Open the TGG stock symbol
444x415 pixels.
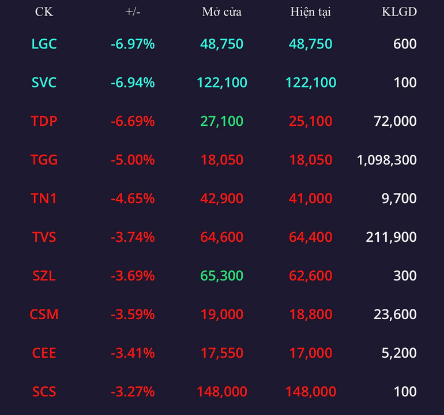point(44,160)
